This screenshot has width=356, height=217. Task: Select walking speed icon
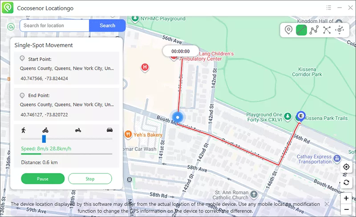click(23, 130)
